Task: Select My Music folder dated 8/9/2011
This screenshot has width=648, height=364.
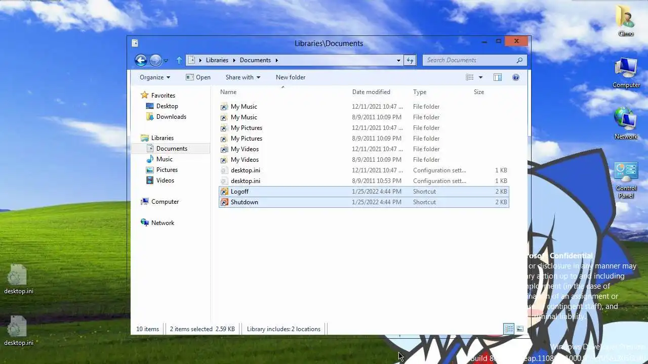Action: point(363,117)
